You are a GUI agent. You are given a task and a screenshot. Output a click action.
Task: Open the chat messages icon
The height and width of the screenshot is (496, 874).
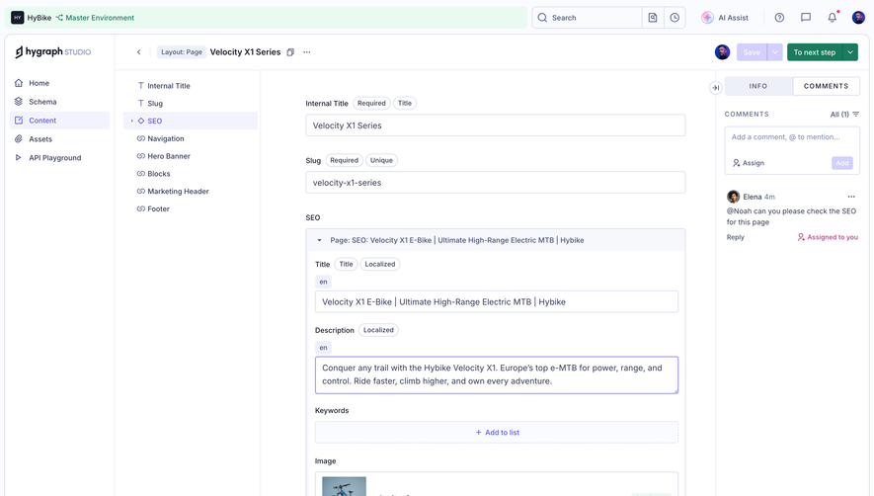pos(806,18)
